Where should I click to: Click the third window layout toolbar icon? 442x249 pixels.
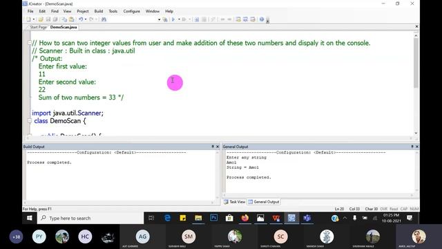tap(253, 19)
